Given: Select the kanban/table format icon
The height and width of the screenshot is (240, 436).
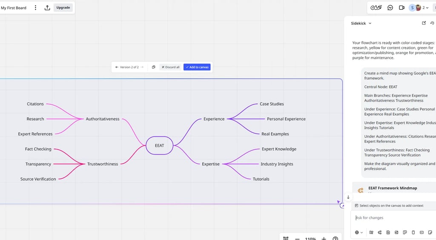Looking at the screenshot, I should (x=405, y=232).
